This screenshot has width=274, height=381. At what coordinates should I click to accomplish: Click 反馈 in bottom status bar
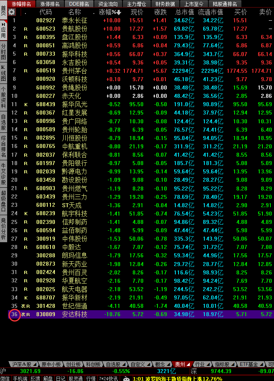click(35, 379)
